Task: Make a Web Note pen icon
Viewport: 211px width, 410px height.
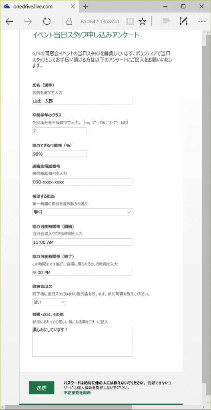Action: click(183, 21)
